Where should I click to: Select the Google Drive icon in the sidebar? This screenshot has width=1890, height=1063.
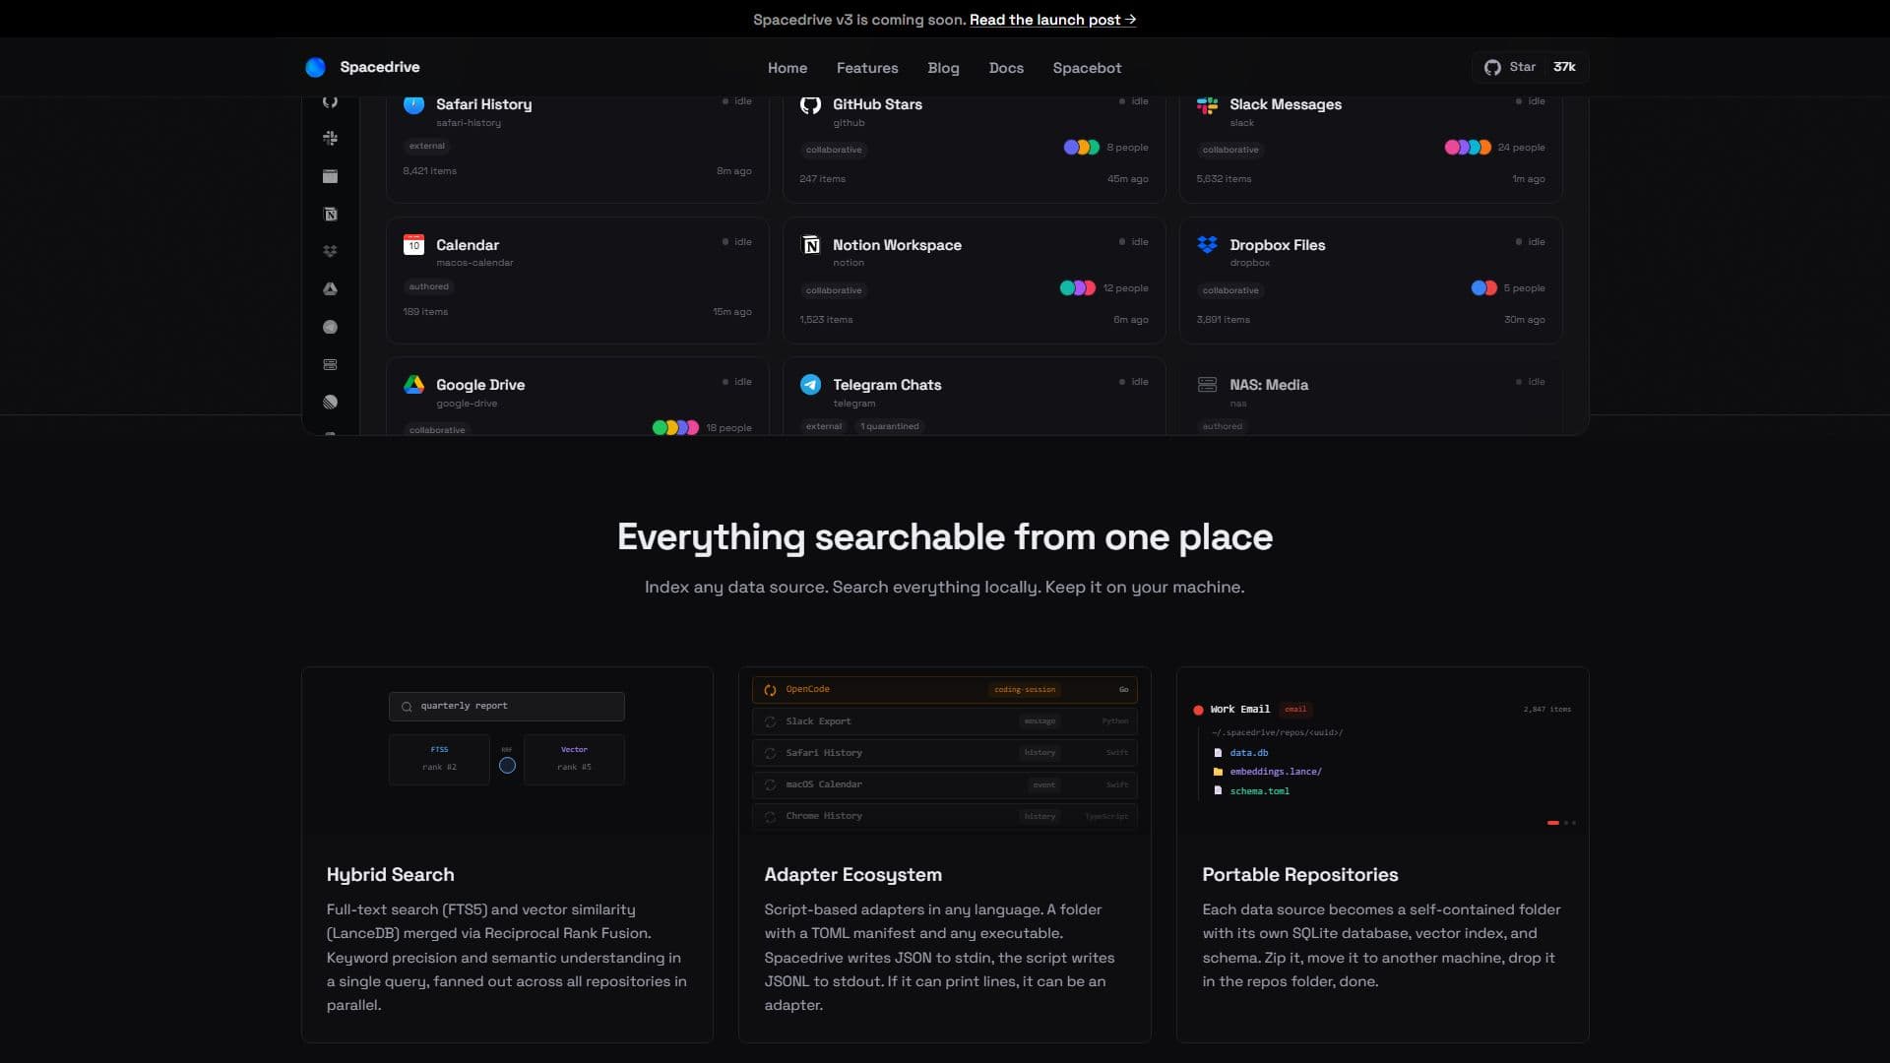[x=330, y=288]
